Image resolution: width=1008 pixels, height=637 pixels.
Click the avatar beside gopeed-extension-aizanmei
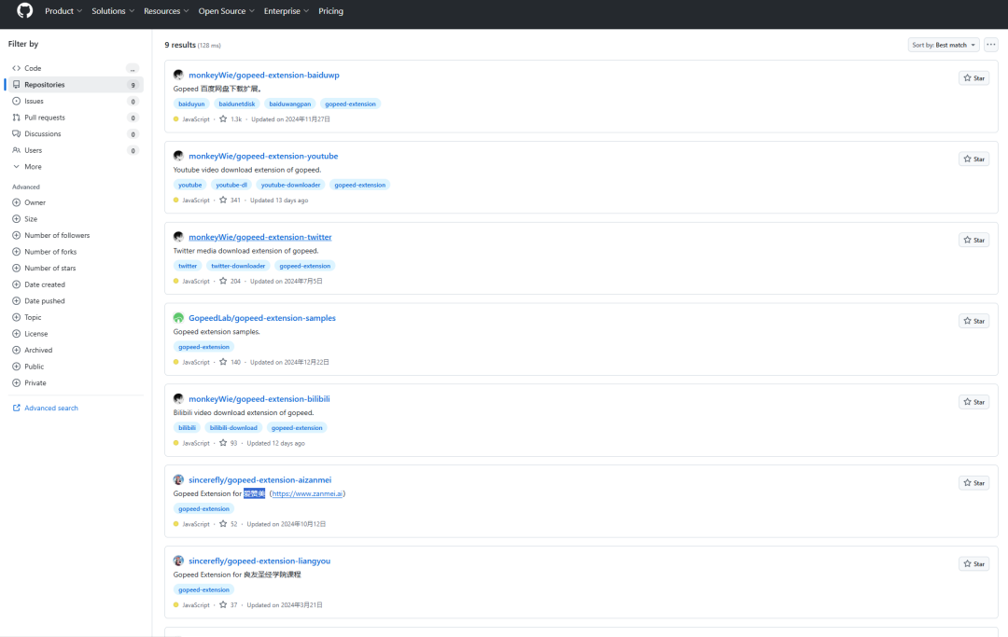[178, 479]
